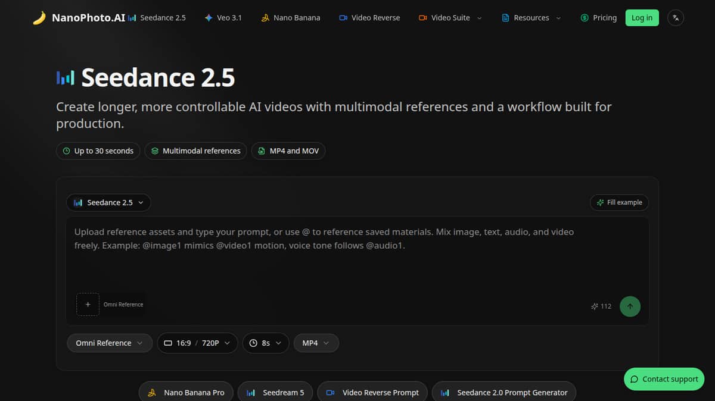This screenshot has width=715, height=401.
Task: Click the clock icon in Up to 30 seconds
Action: 66,151
